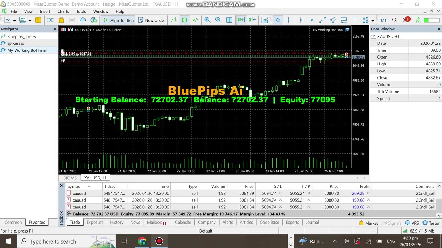
Task: Select the cursor arrow tool
Action: (x=278, y=20)
